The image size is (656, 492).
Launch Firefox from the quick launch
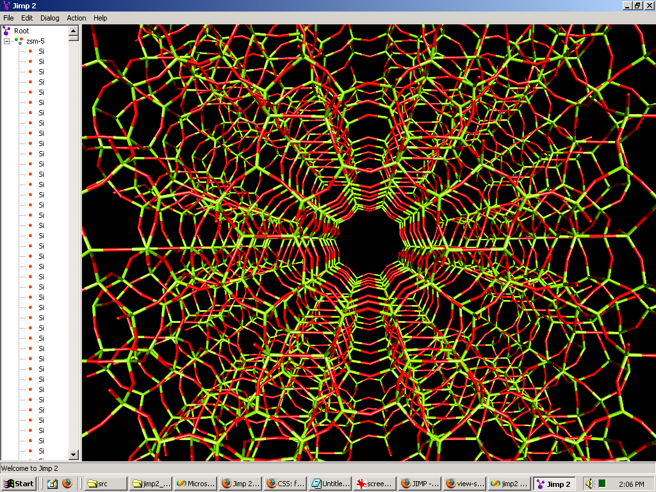[67, 484]
